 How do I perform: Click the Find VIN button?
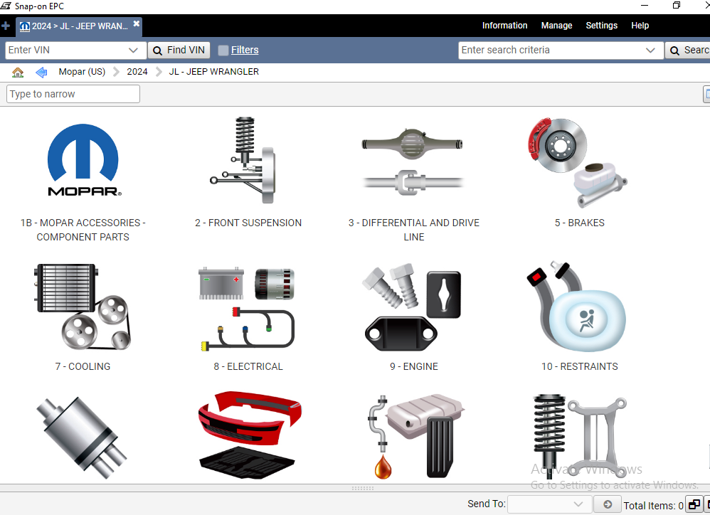pos(179,51)
